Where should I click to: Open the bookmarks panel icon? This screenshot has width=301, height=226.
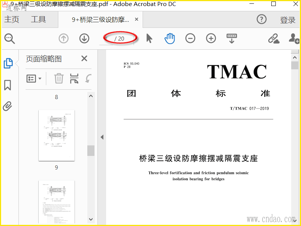8,85
